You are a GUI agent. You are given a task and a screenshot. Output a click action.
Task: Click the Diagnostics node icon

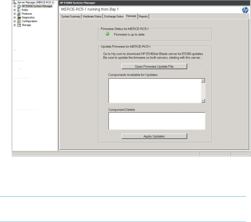(19, 17)
